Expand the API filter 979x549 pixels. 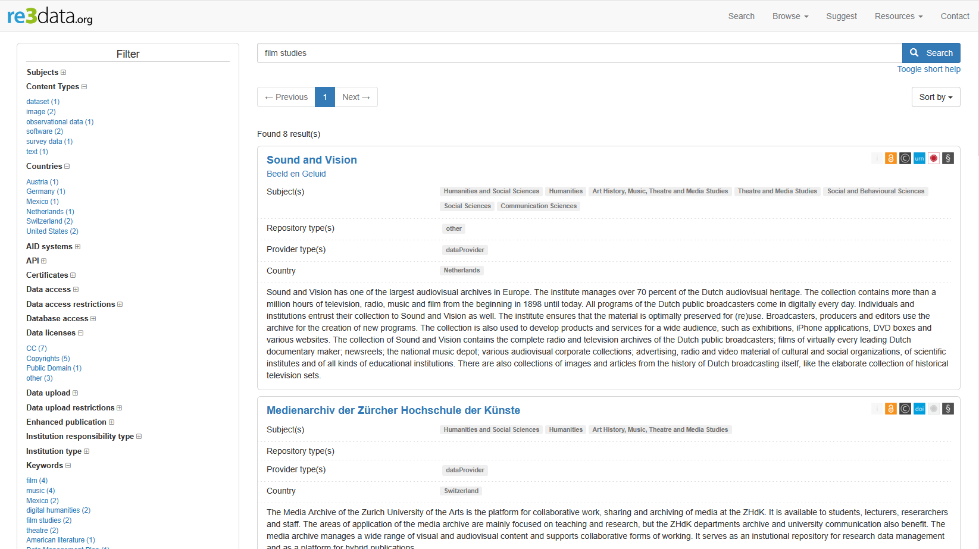[43, 261]
